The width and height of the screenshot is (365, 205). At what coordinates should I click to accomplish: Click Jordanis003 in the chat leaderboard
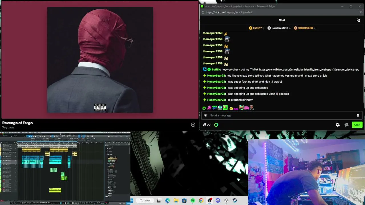279,28
